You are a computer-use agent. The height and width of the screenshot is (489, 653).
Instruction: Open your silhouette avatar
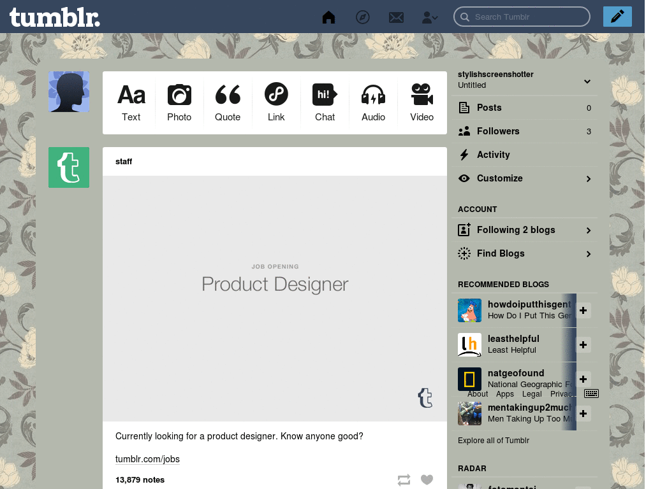click(69, 92)
